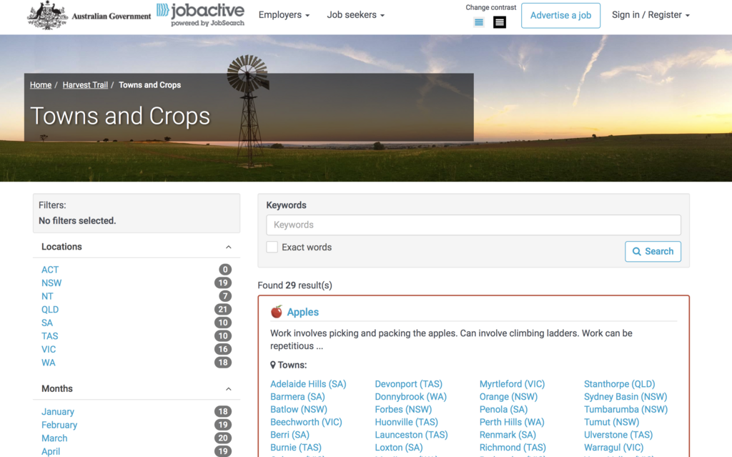Click the Advertise a job button
The image size is (732, 457).
(560, 16)
